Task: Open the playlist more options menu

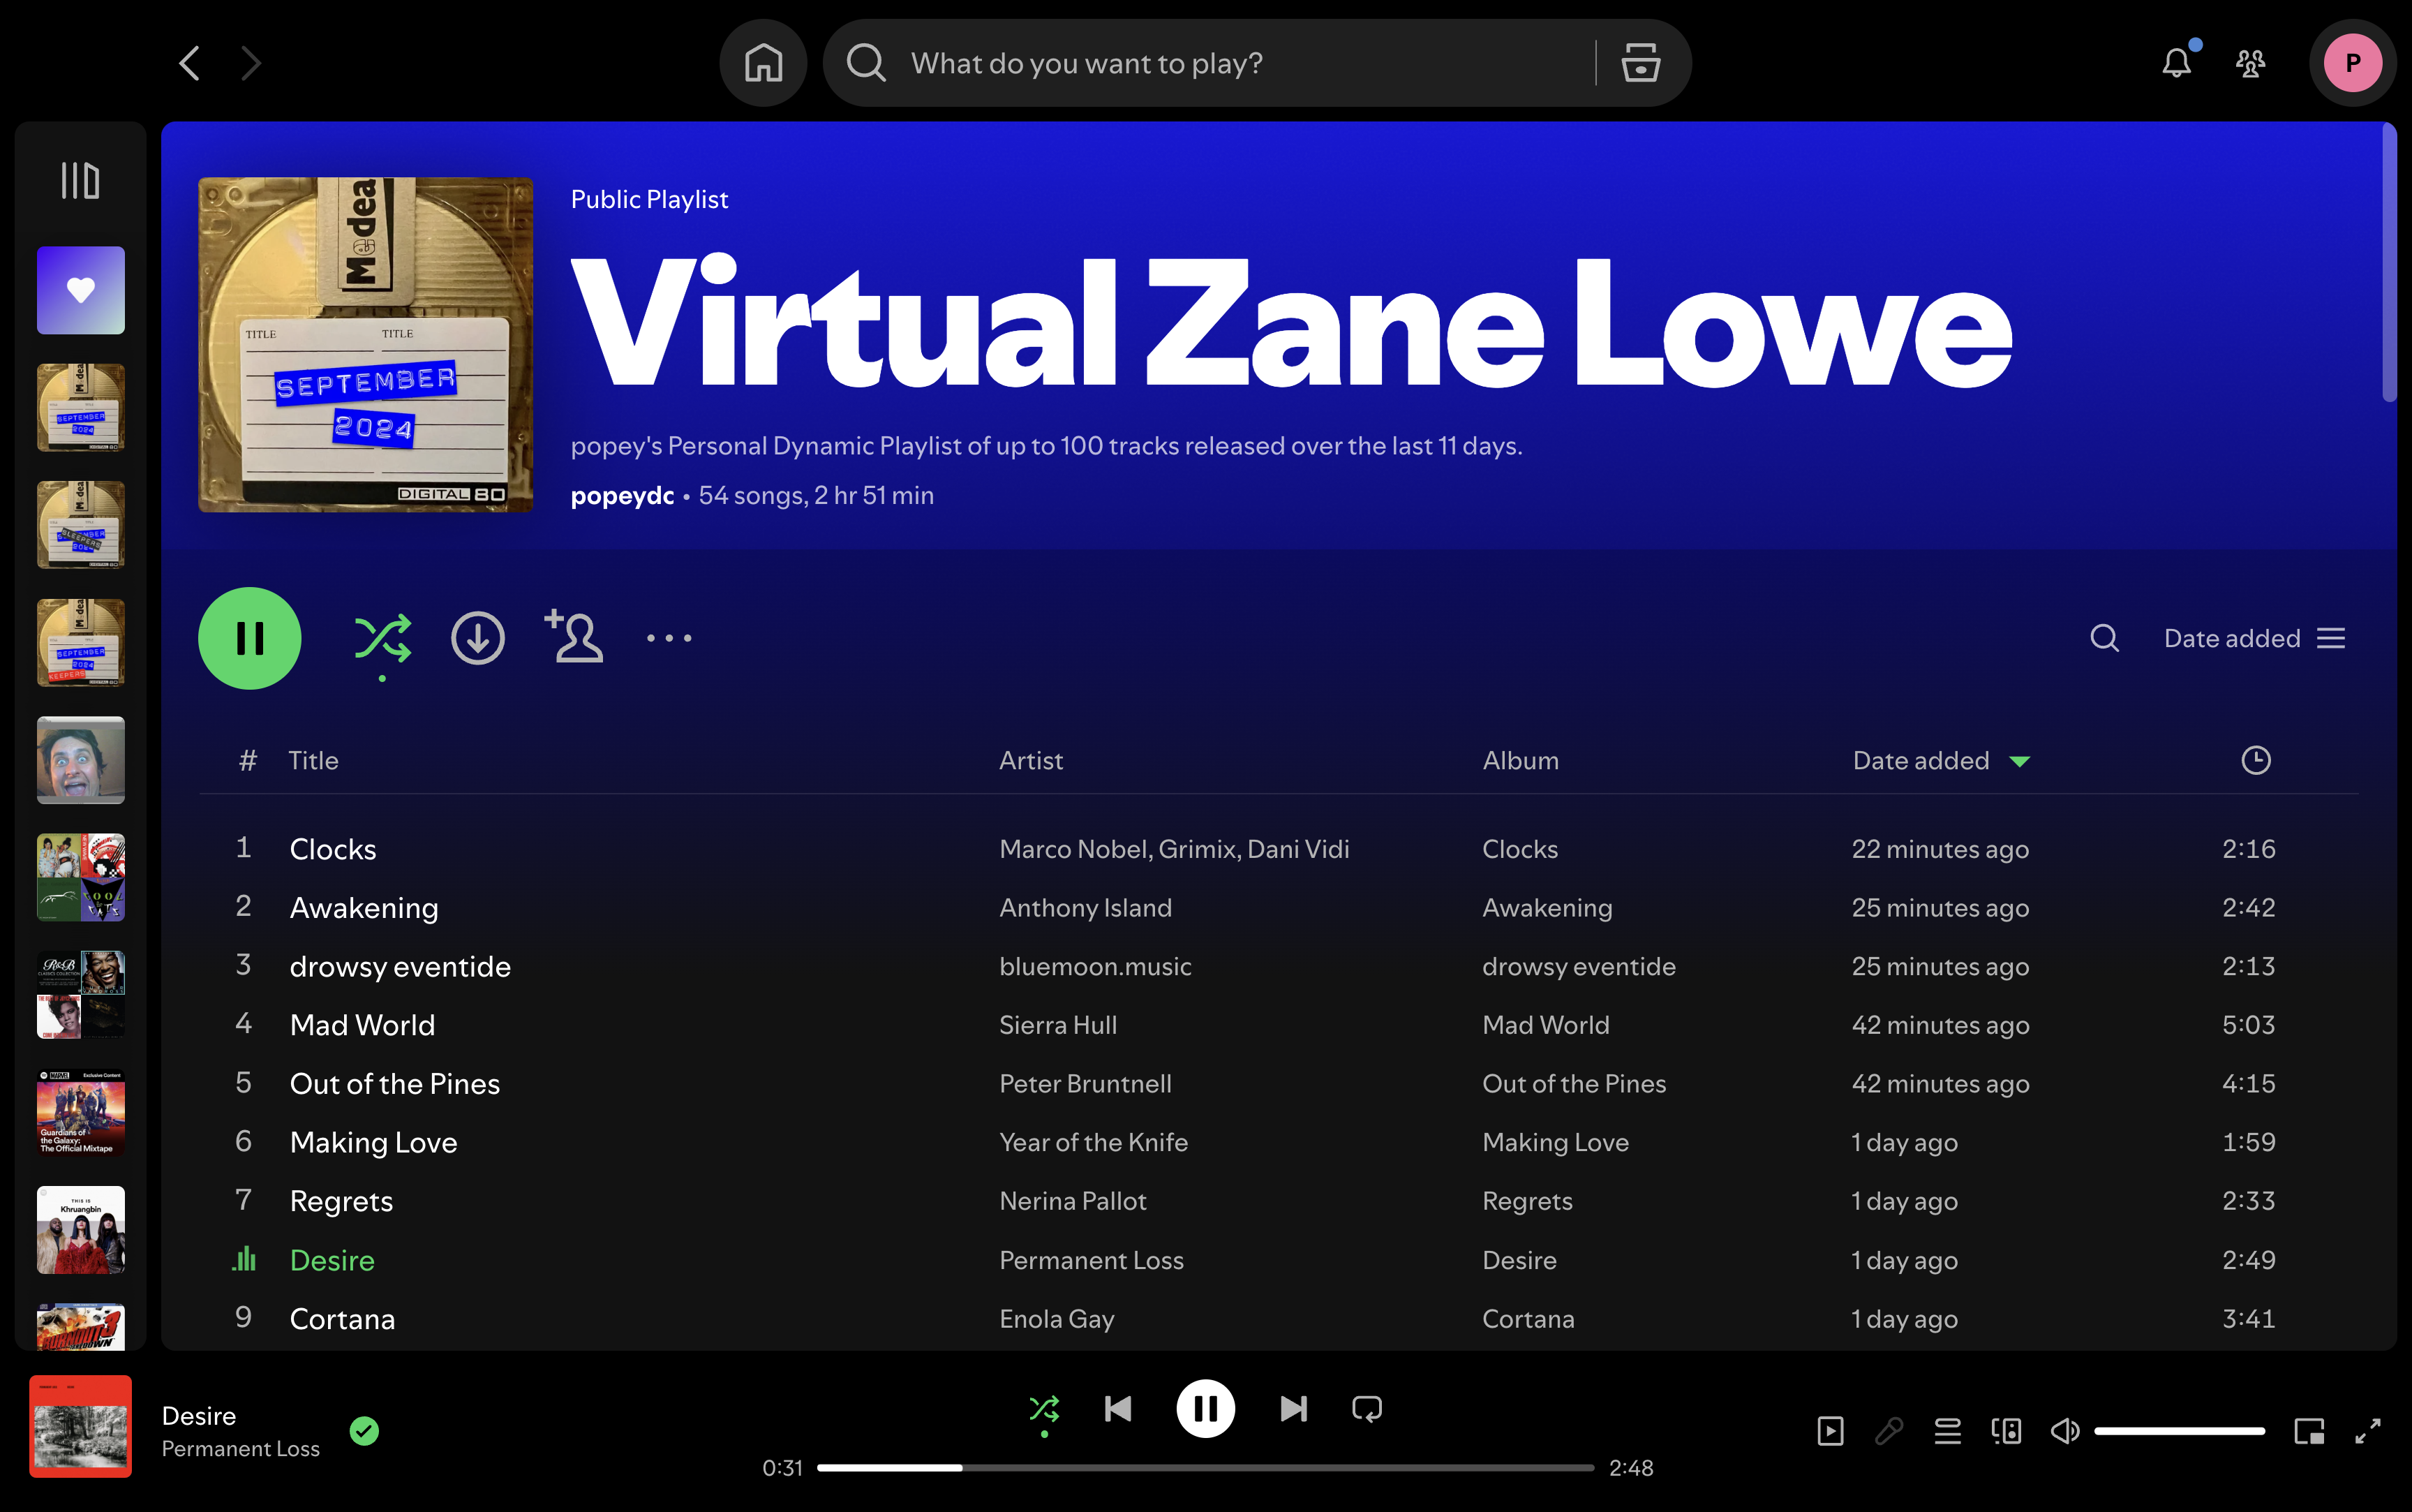Action: coord(668,637)
